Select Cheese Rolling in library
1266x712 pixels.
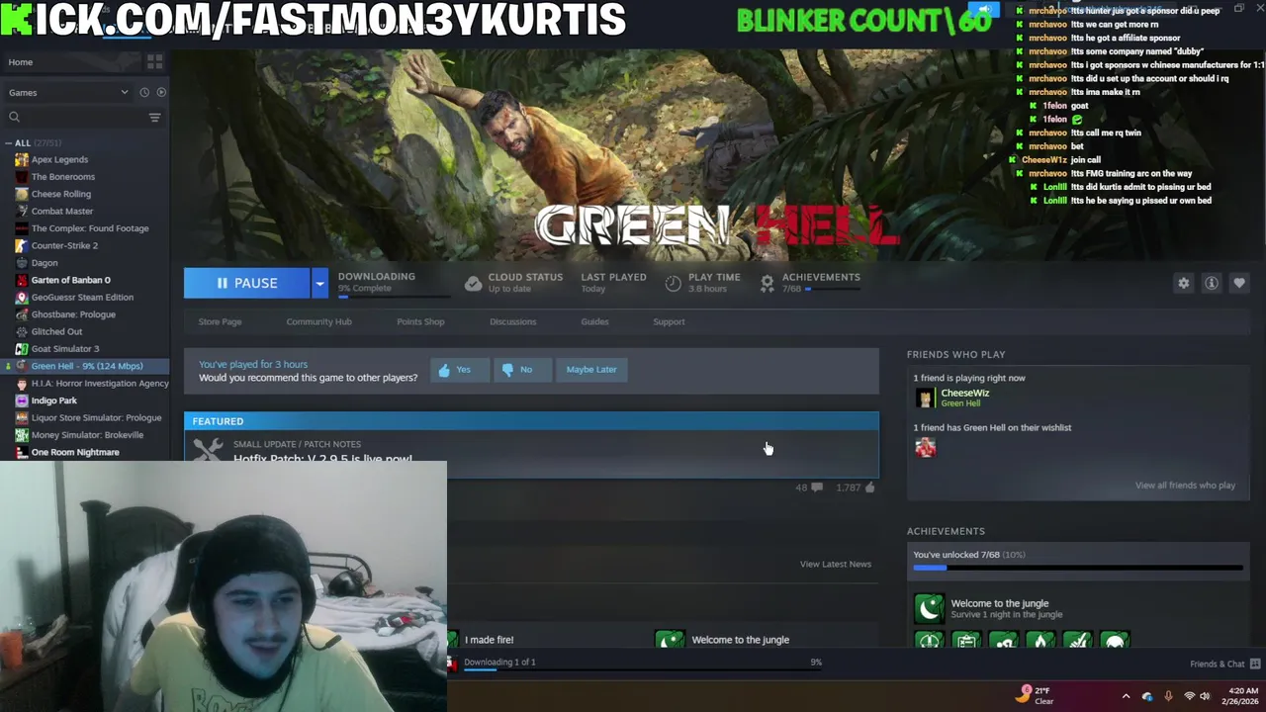(x=61, y=194)
